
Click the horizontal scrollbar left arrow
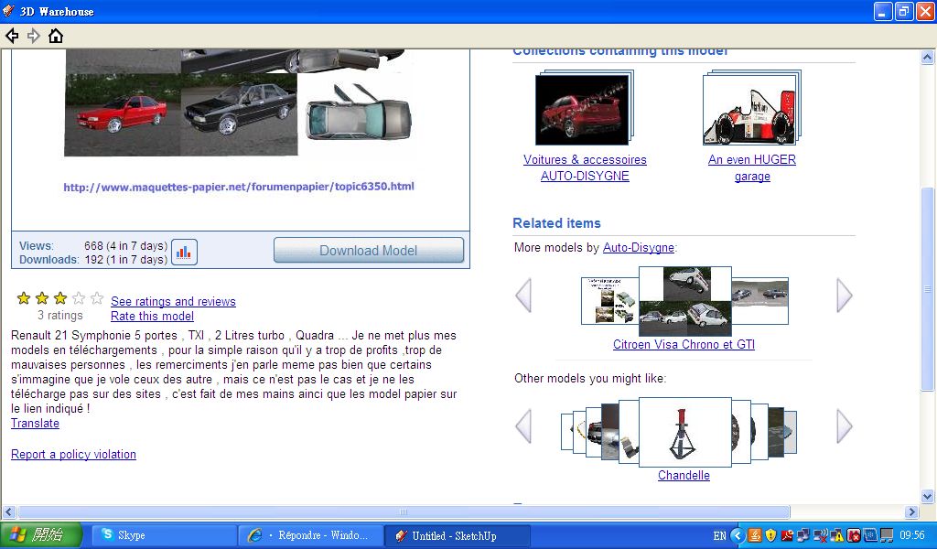click(x=8, y=512)
